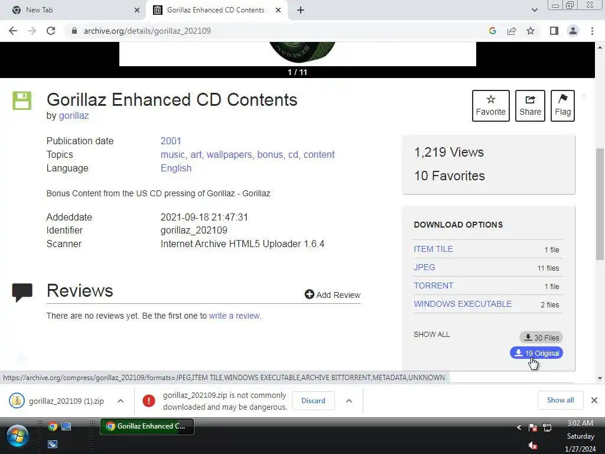The height and width of the screenshot is (454, 605).
Task: Close the downloads bar
Action: [x=594, y=400]
